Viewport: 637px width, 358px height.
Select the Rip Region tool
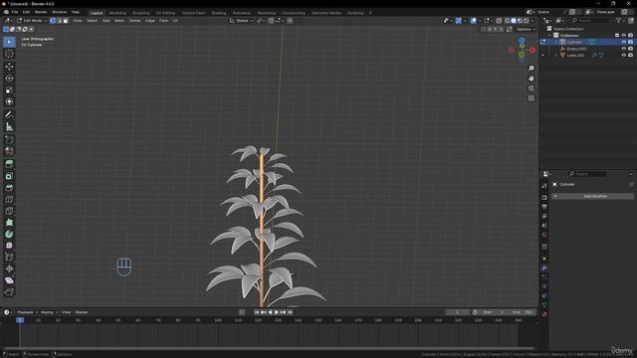point(9,291)
